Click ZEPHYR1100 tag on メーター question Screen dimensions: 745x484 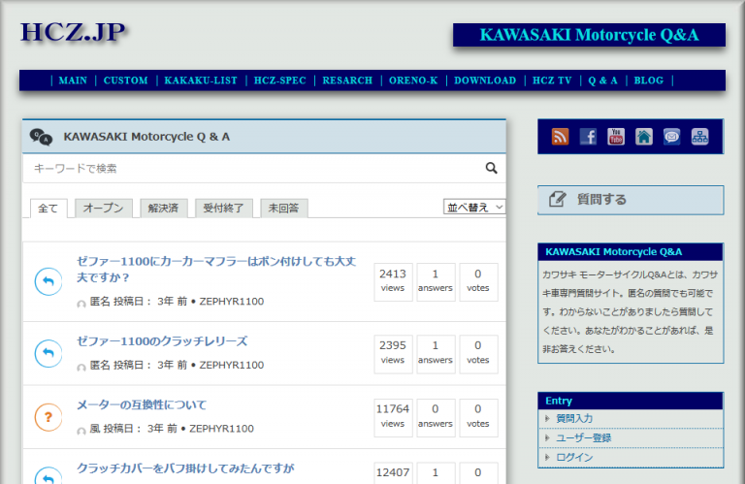point(221,429)
